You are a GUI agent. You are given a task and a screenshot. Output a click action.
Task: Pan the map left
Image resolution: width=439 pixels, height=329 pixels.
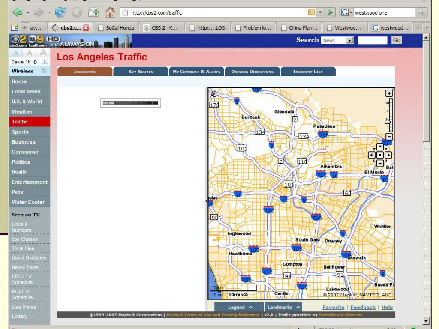(x=372, y=155)
